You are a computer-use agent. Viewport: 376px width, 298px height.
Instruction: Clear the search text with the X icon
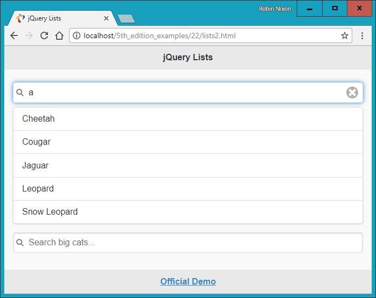[352, 93]
